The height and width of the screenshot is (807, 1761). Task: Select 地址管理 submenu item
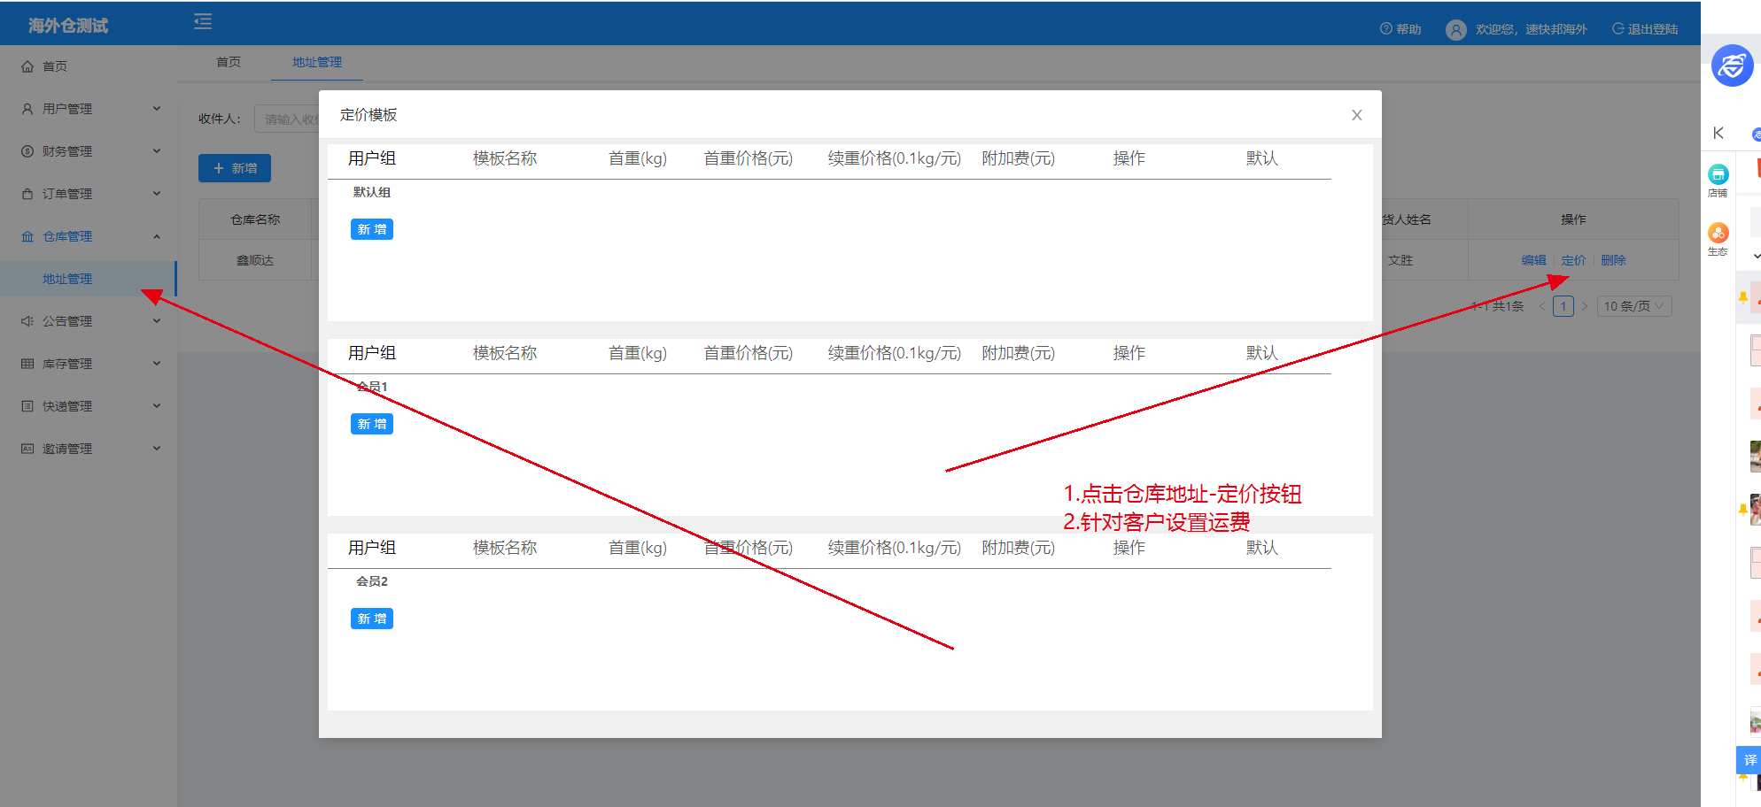click(89, 279)
